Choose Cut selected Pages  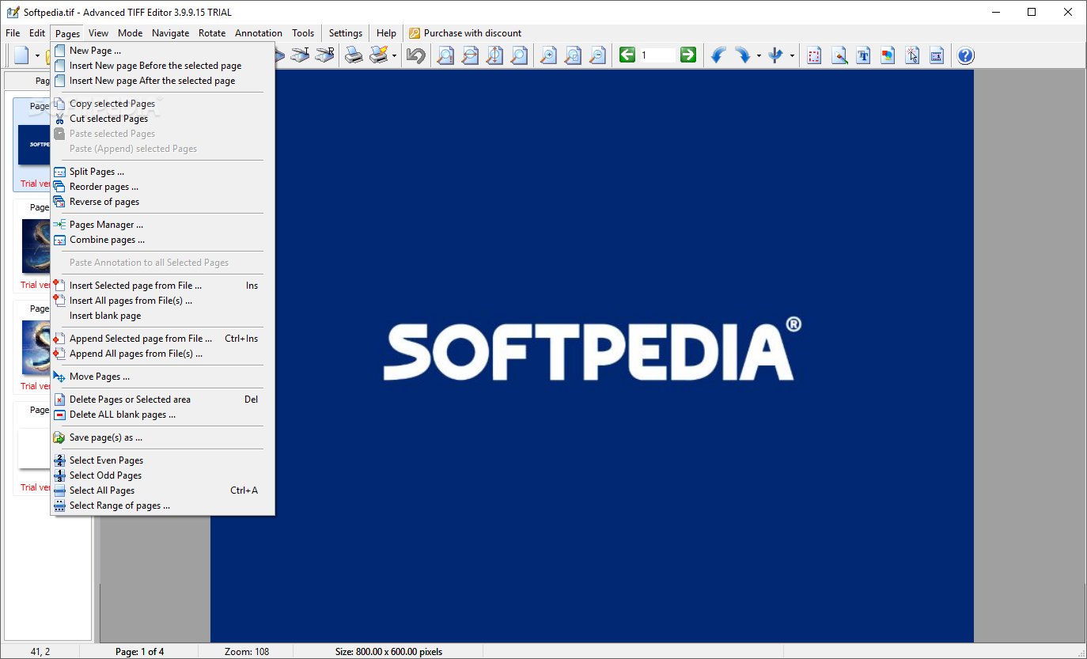(163, 119)
